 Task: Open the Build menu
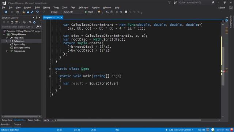[37, 7]
